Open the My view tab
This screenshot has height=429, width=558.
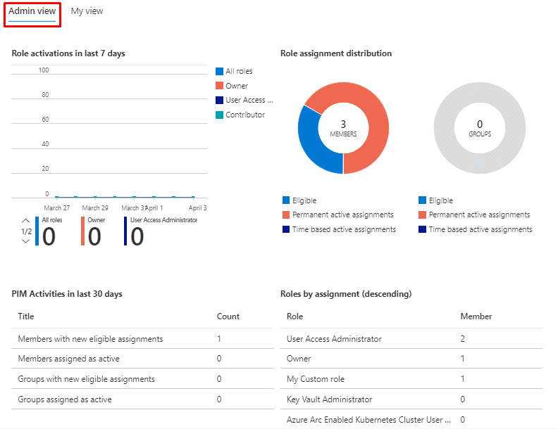pyautogui.click(x=87, y=11)
